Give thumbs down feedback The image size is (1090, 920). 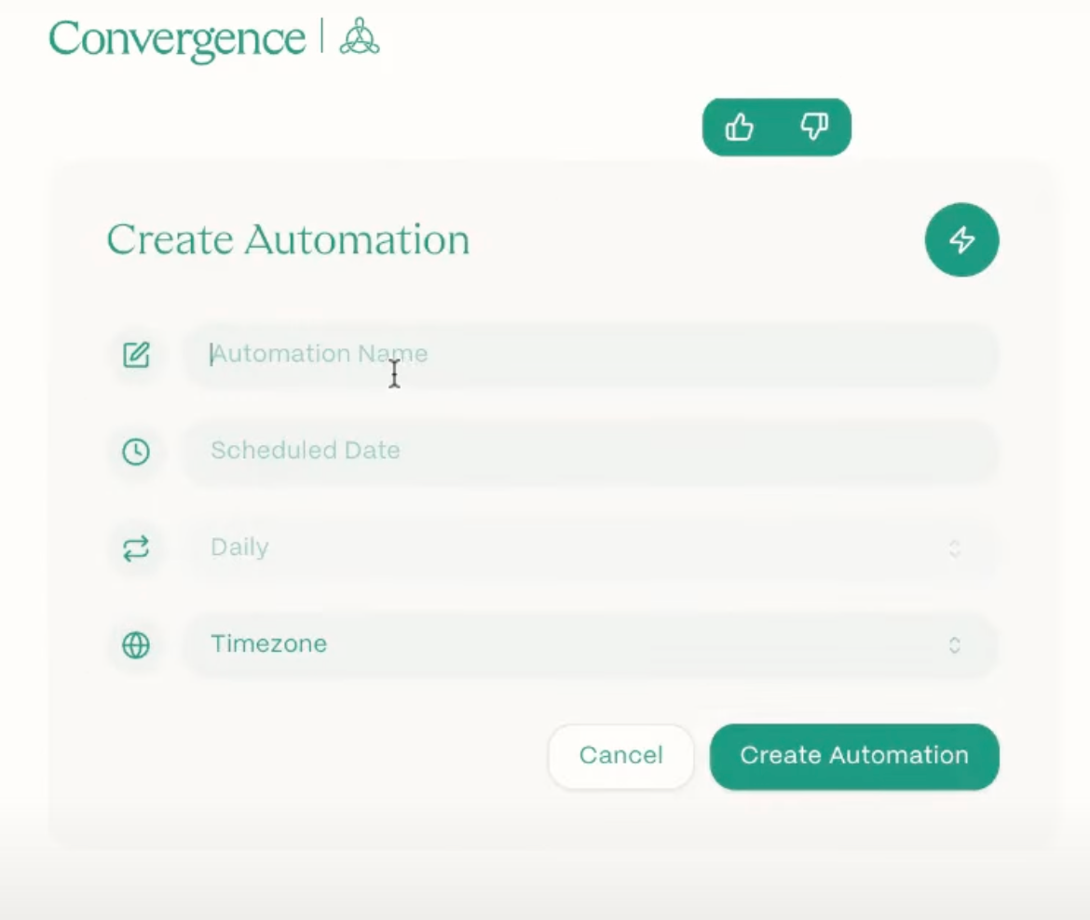click(814, 128)
